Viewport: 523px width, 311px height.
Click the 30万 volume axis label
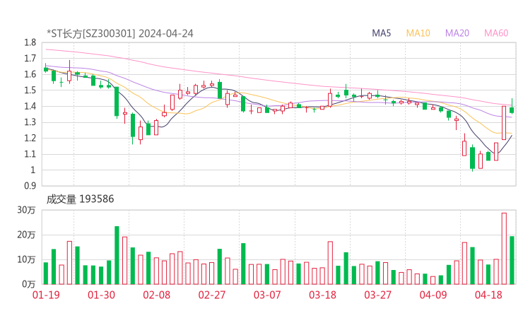[26, 210]
